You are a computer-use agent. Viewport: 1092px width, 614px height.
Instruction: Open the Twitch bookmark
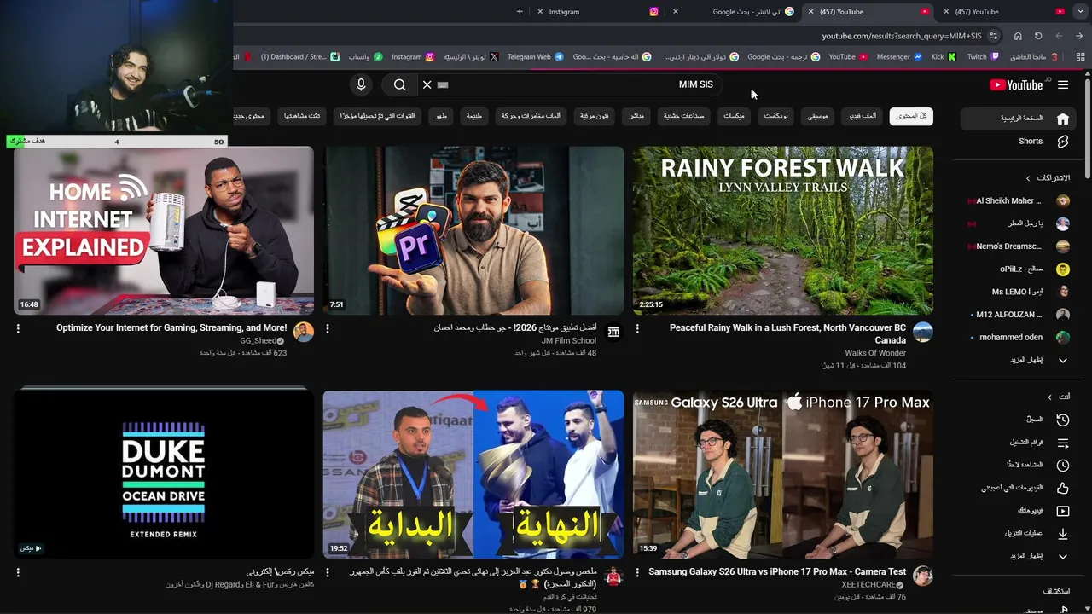tap(983, 57)
